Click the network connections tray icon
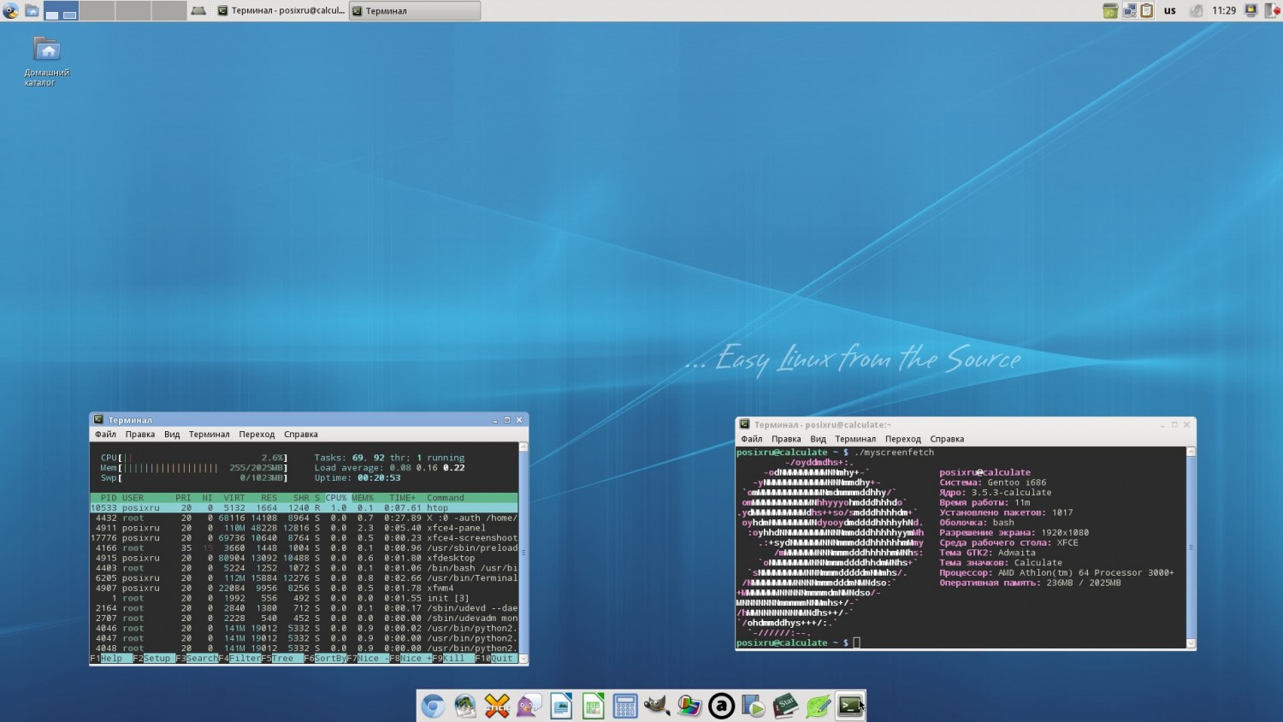The width and height of the screenshot is (1283, 722). (x=1129, y=11)
